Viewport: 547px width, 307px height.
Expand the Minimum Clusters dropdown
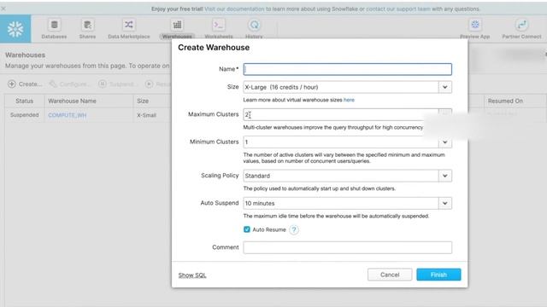(444, 142)
